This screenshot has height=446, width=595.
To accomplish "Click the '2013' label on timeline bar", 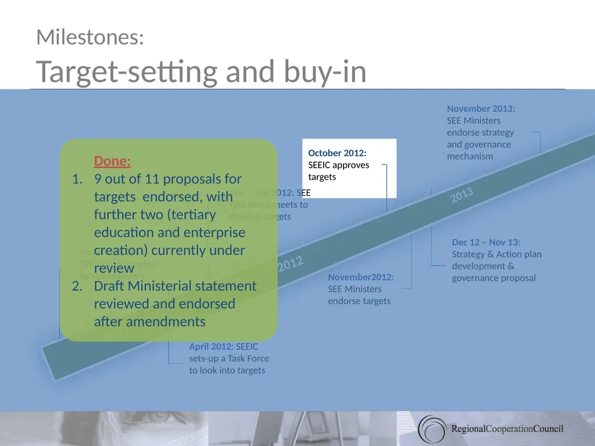I will [461, 195].
